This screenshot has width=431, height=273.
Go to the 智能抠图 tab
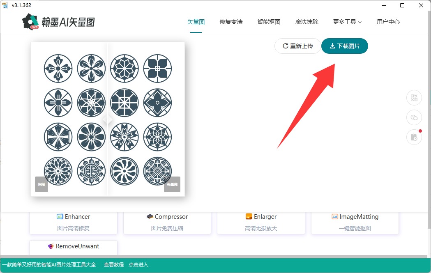pos(269,22)
